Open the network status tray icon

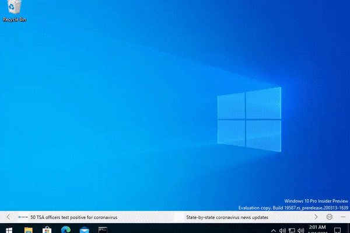pos(292,230)
